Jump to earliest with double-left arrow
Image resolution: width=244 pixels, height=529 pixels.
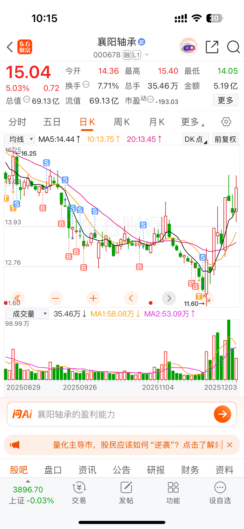coord(17,298)
